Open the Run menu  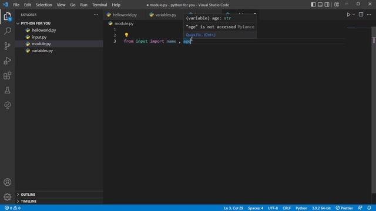(83, 5)
